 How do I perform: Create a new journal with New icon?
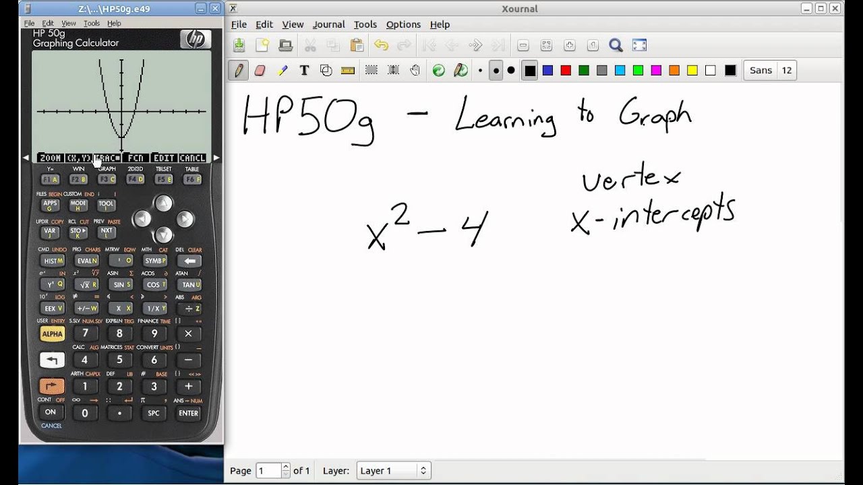[x=262, y=45]
